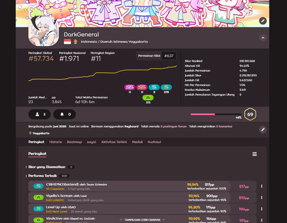Image resolution: width=287 pixels, height=223 pixels.
Task: Open the C18H27NO3(extend) score title
Action: click(76, 184)
